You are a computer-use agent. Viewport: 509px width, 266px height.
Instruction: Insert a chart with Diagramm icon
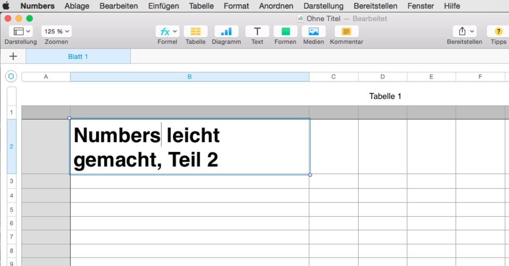pyautogui.click(x=226, y=31)
